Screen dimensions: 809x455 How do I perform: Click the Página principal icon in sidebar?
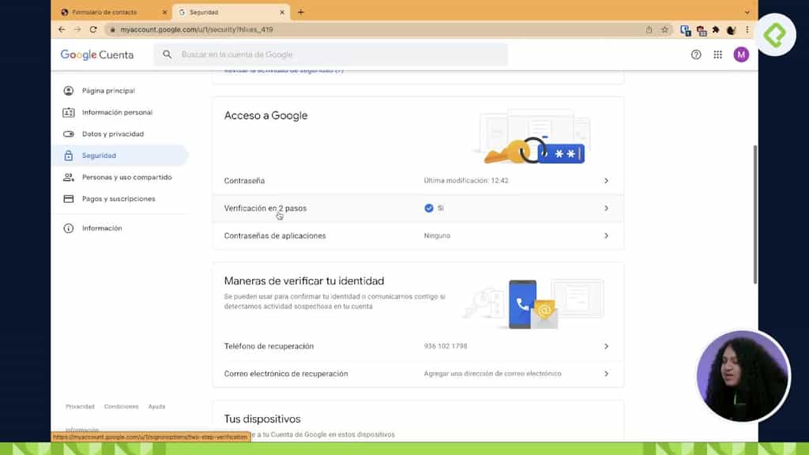click(x=70, y=90)
